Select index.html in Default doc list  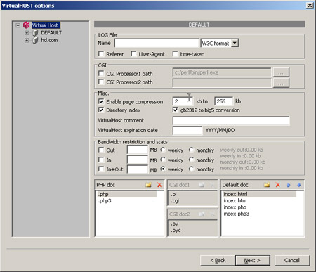[x=259, y=194]
